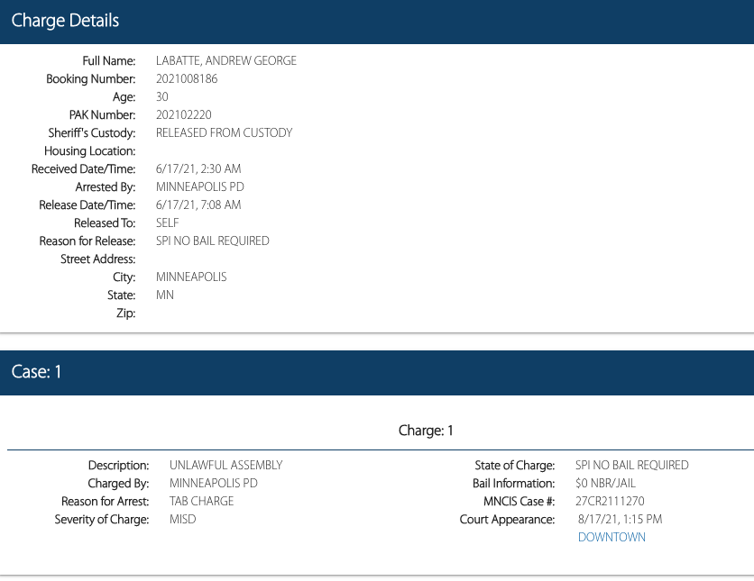Click the Charge Details header bar
Image resolution: width=754 pixels, height=581 pixels.
(377, 21)
